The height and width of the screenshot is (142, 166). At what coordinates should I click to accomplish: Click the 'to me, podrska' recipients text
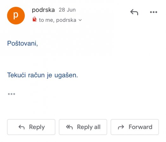[x=58, y=20]
